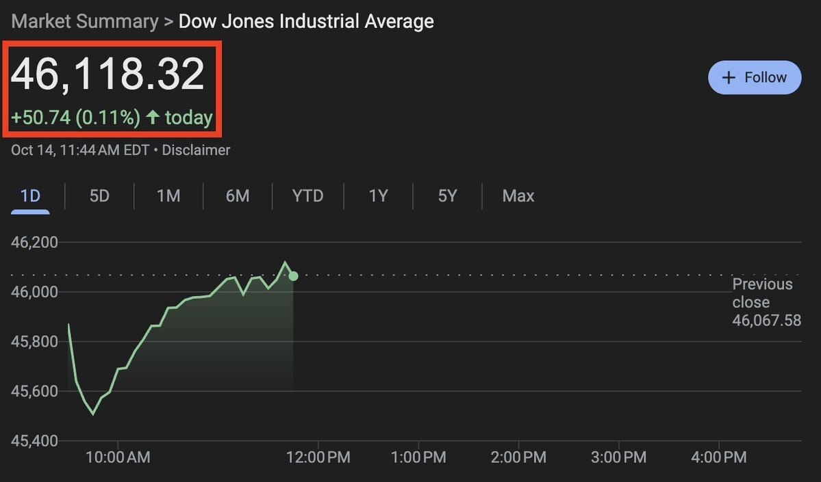The height and width of the screenshot is (482, 821).
Task: Click the Dow Jones Industrial Average title
Action: [x=306, y=21]
